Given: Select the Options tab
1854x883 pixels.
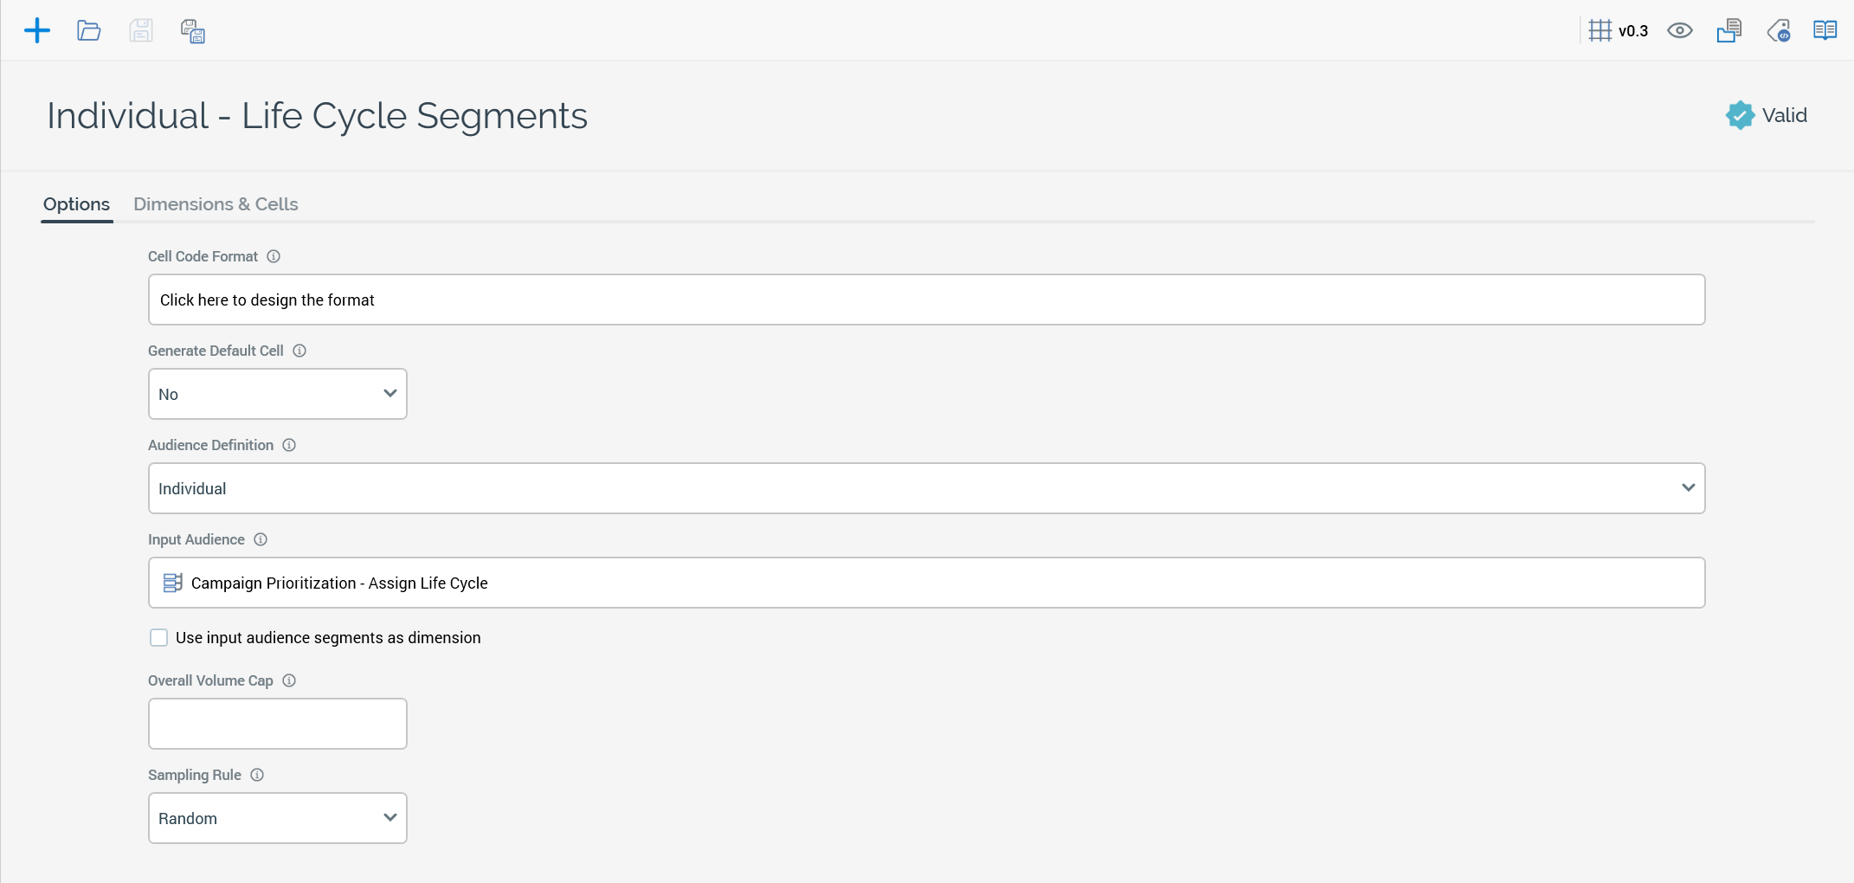Looking at the screenshot, I should point(76,204).
